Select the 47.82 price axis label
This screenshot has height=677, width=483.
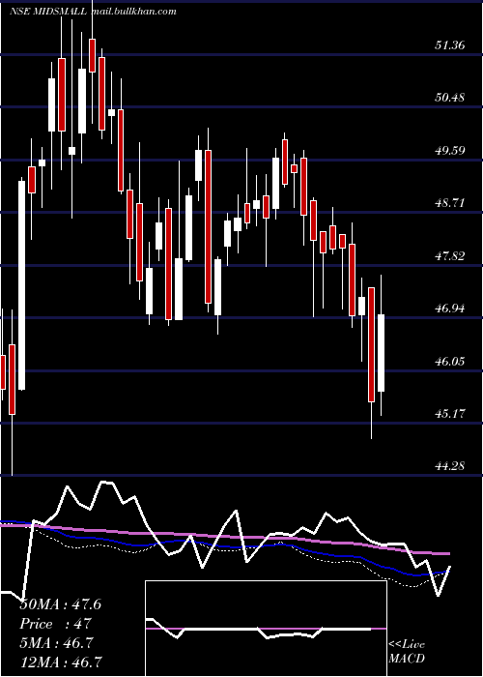pos(450,255)
